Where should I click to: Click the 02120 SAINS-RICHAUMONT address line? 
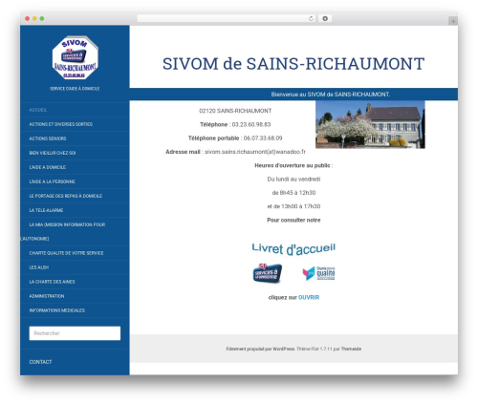click(x=235, y=111)
